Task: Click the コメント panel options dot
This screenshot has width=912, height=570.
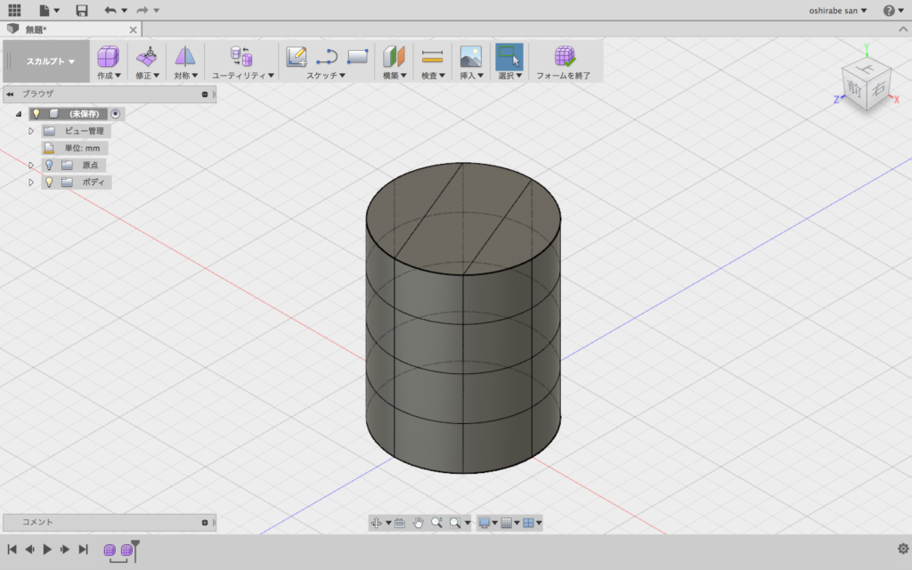Action: (x=205, y=522)
